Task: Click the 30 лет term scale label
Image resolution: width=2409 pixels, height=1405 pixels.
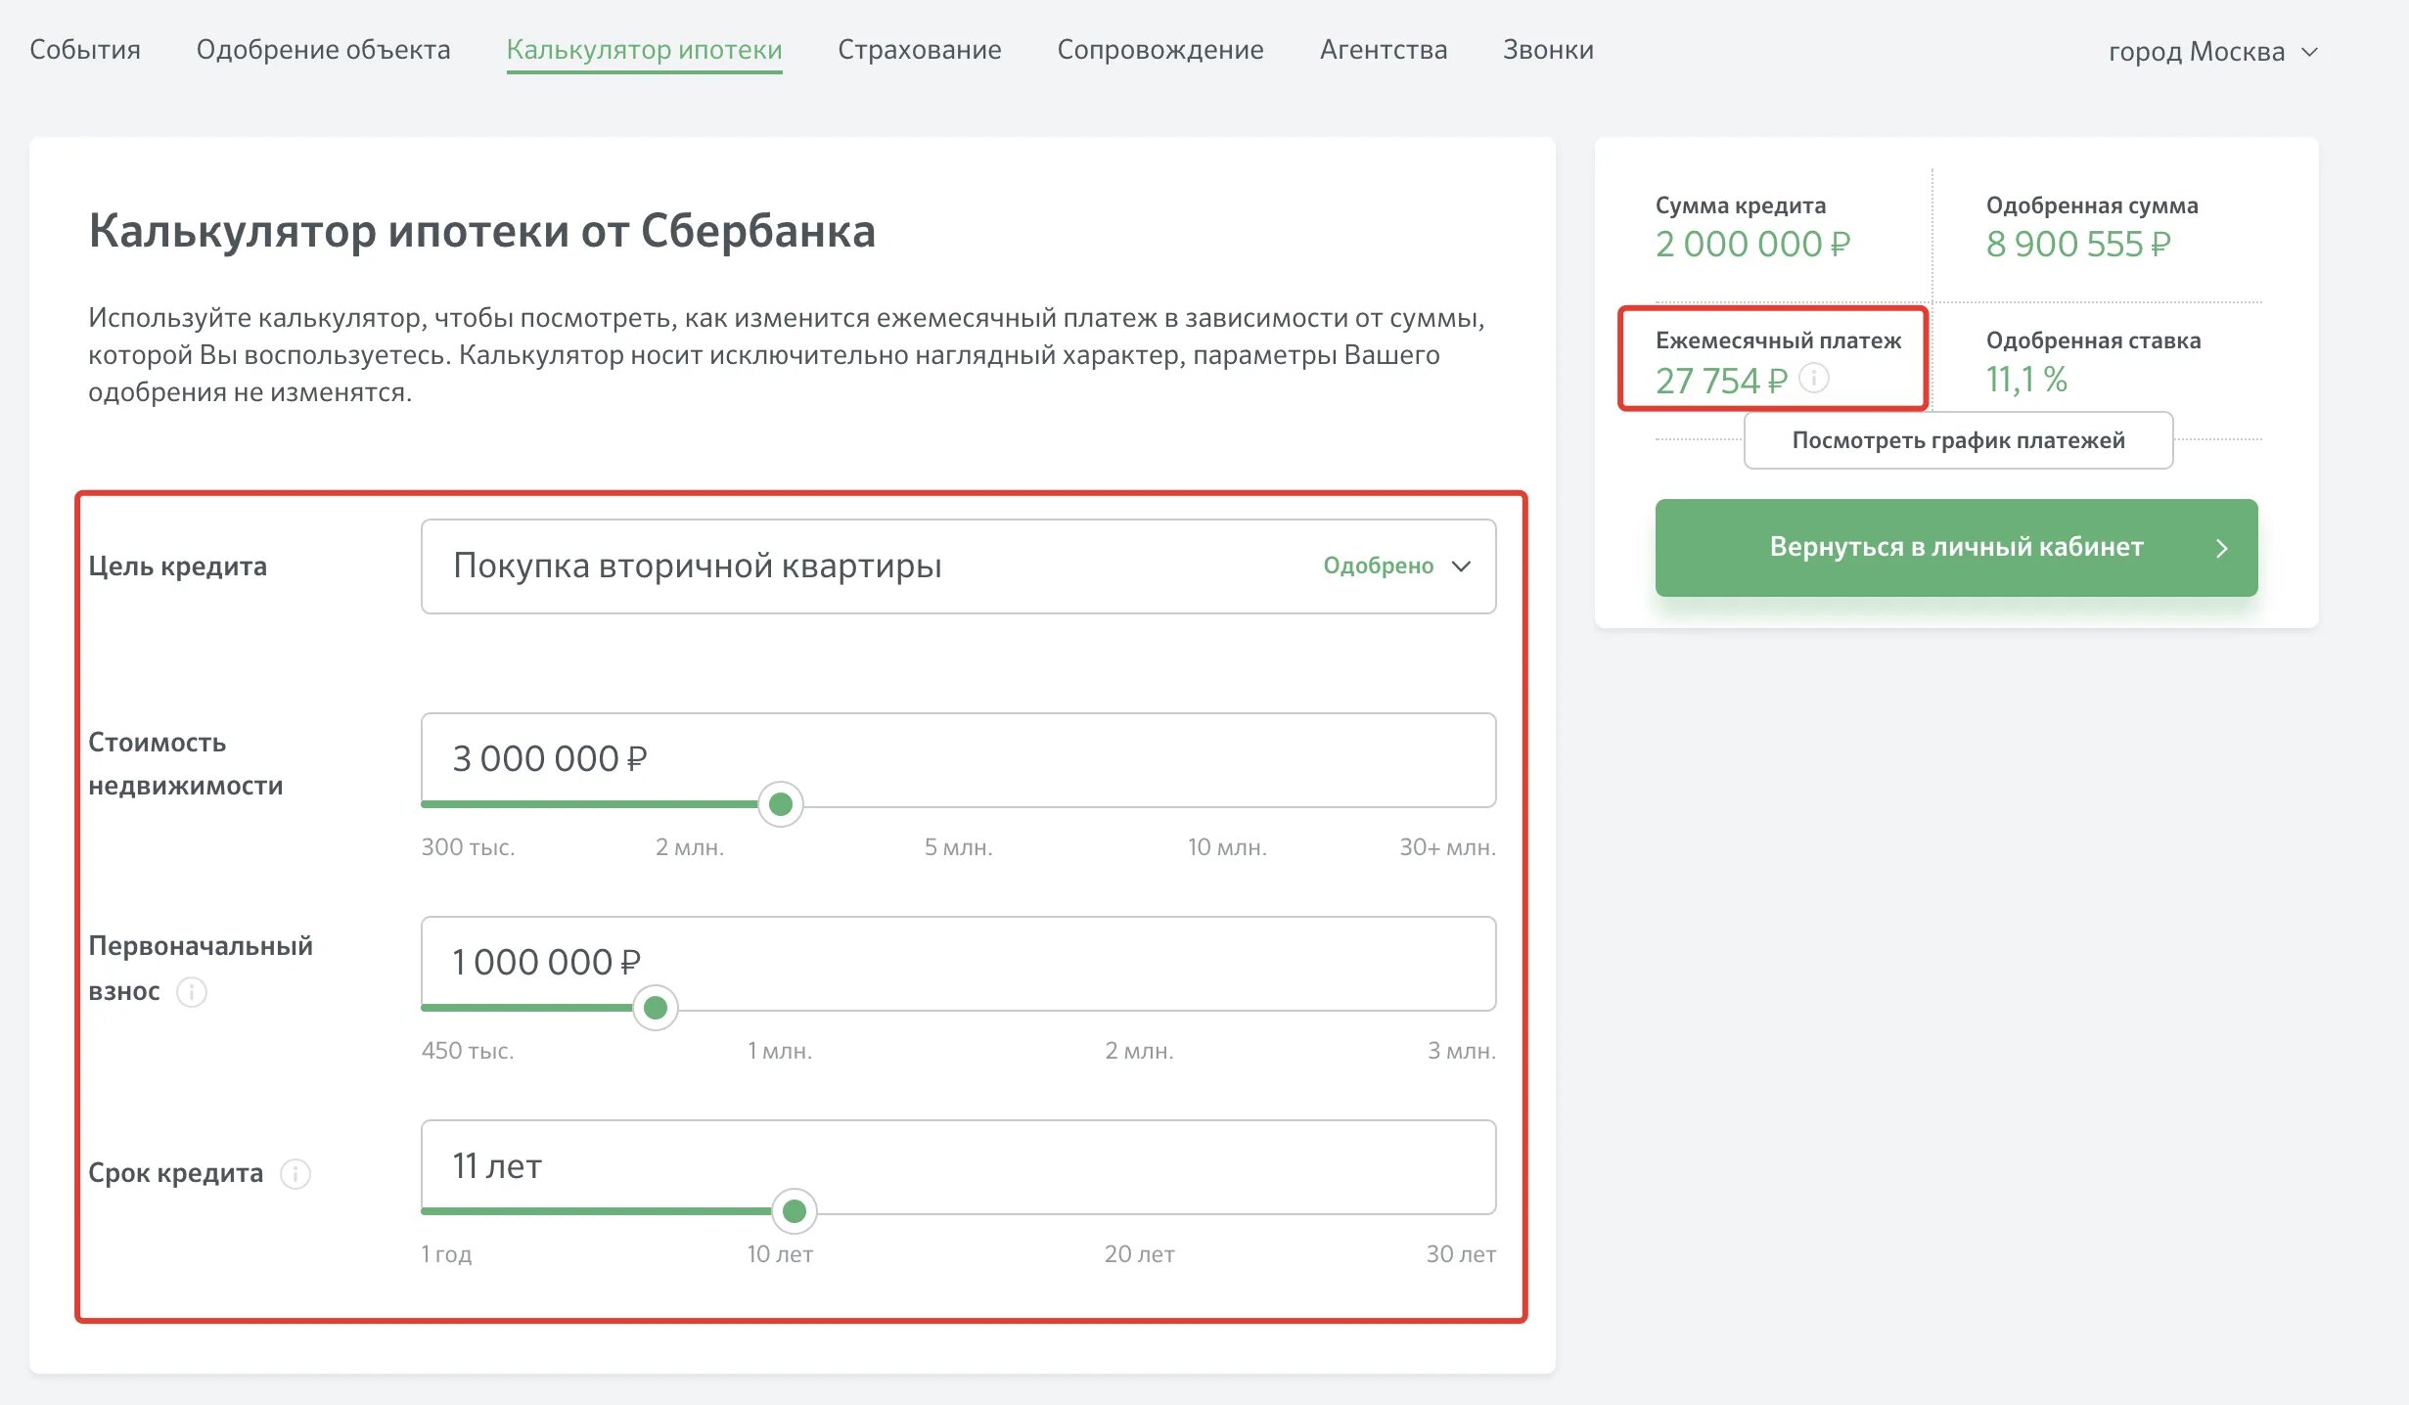Action: tap(1461, 1254)
